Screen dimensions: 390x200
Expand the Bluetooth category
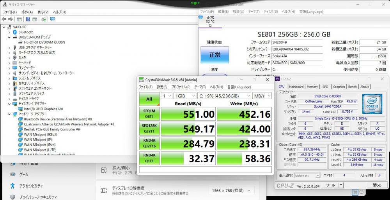[x=9, y=32]
